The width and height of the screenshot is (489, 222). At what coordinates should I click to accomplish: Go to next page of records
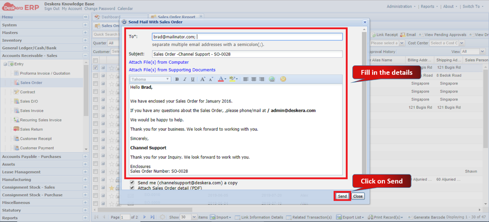click(x=144, y=217)
